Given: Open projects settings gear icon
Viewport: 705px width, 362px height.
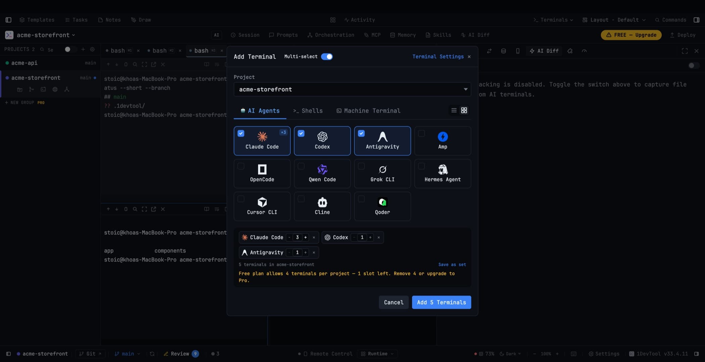Looking at the screenshot, I should pos(92,49).
